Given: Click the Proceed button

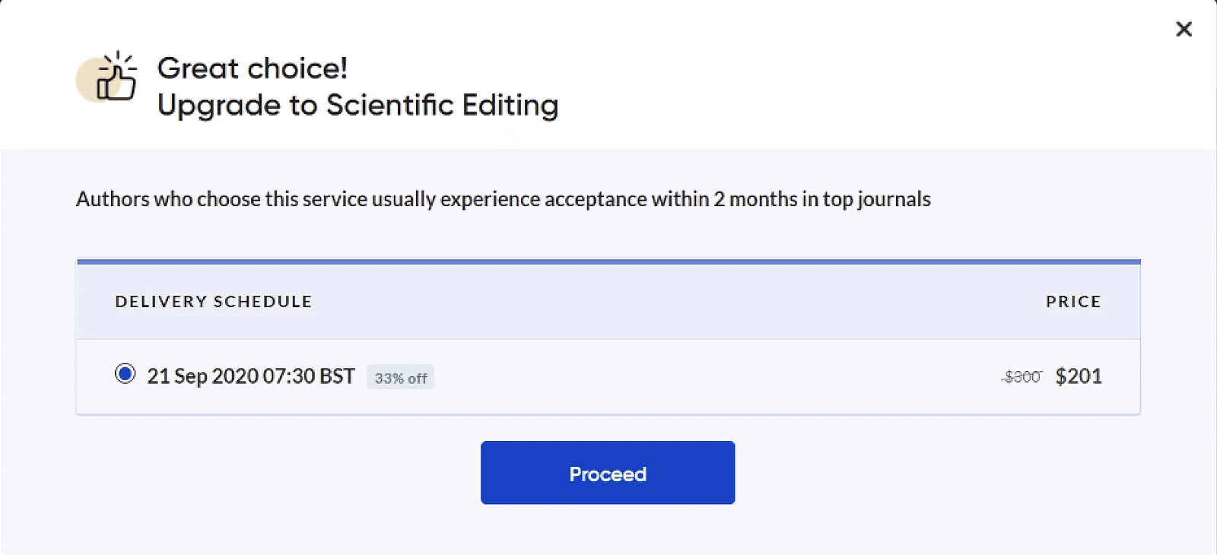Looking at the screenshot, I should pos(608,472).
